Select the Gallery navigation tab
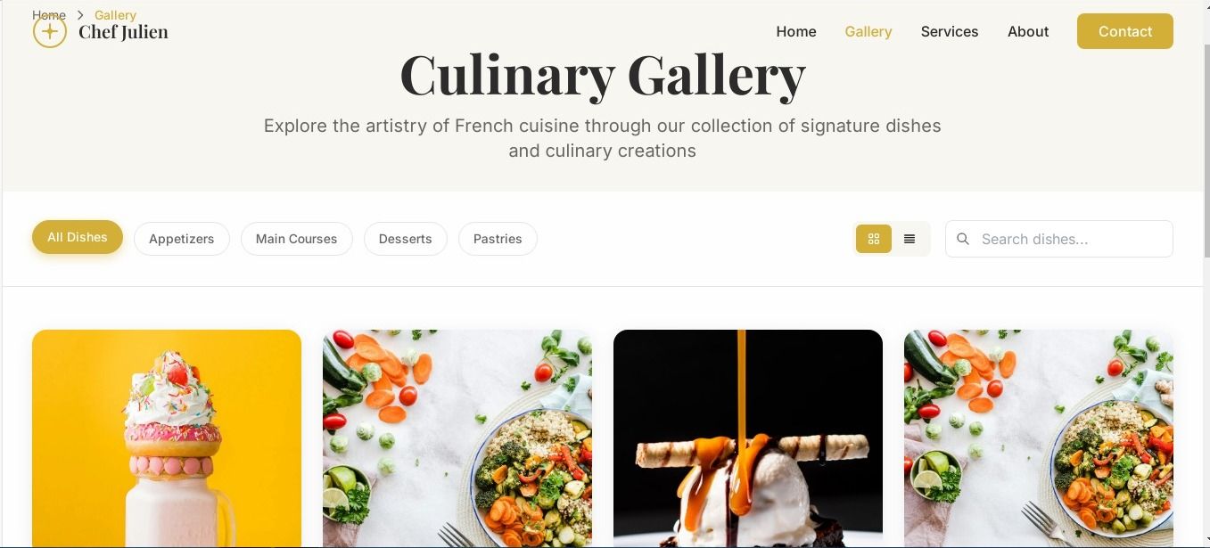Screen dimensions: 1210x548 [x=868, y=31]
